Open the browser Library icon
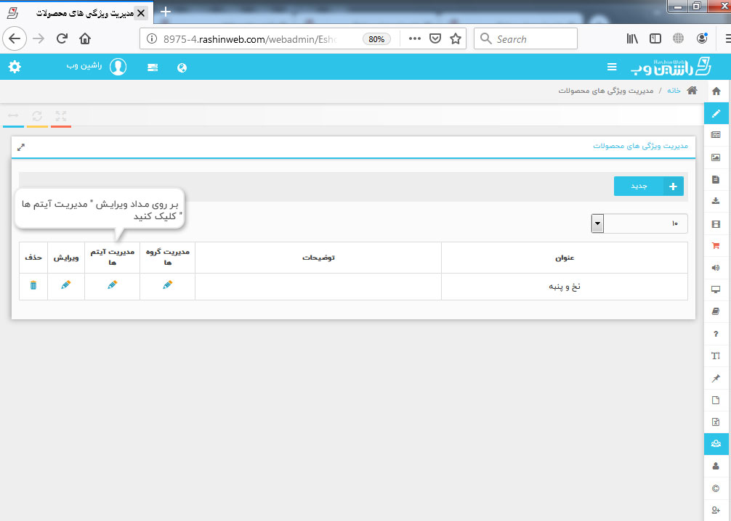Viewport: 731px width, 521px height. pos(632,38)
